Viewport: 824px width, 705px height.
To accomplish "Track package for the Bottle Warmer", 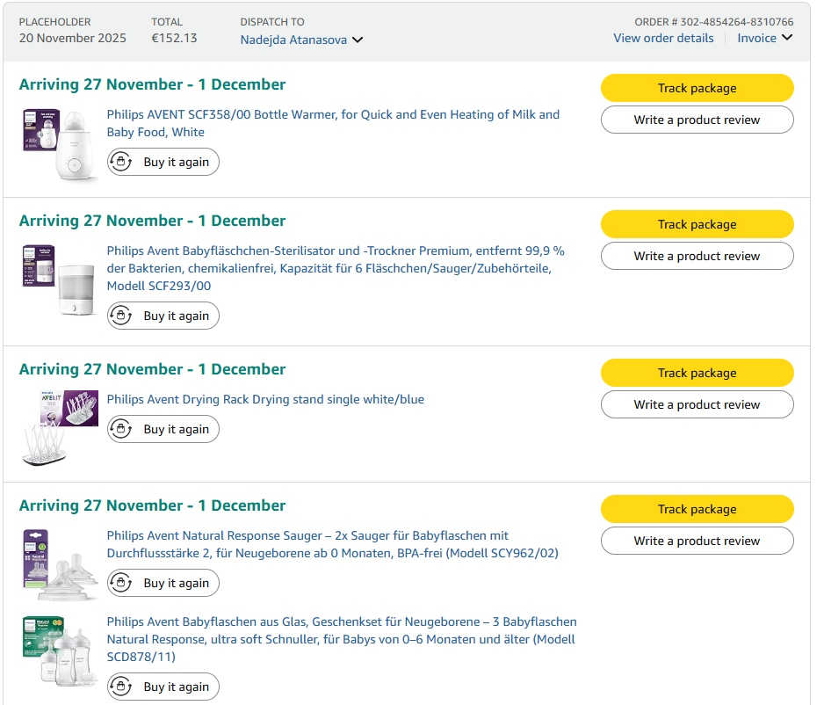I will tap(697, 88).
